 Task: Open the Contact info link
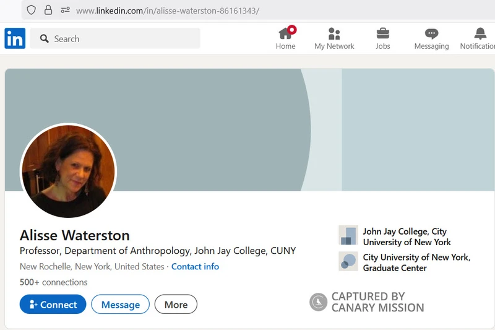195,266
